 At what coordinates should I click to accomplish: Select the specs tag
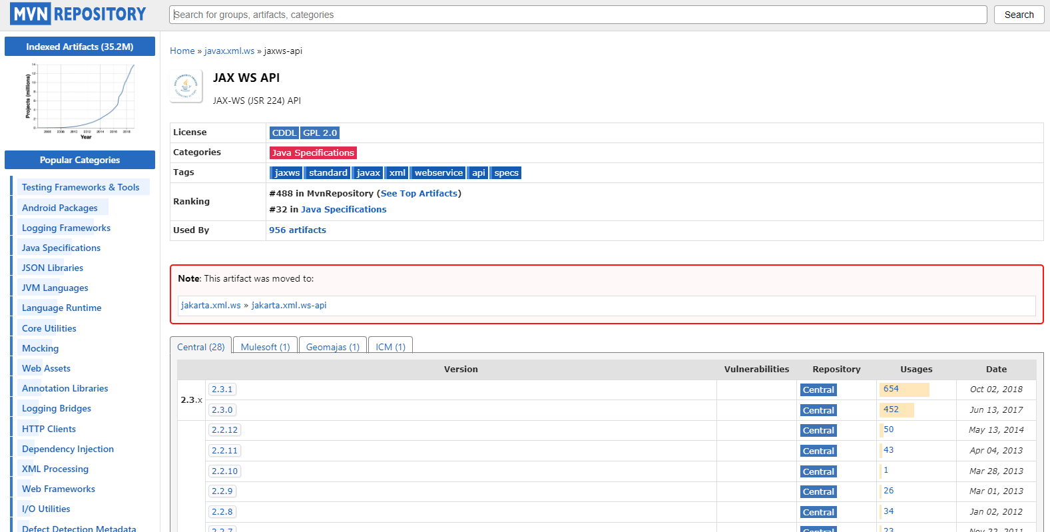506,173
